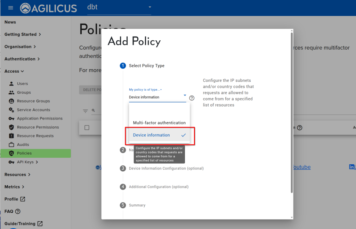Image resolution: width=356 pixels, height=229 pixels.
Task: Click the Groups people icon
Action: 11,92
